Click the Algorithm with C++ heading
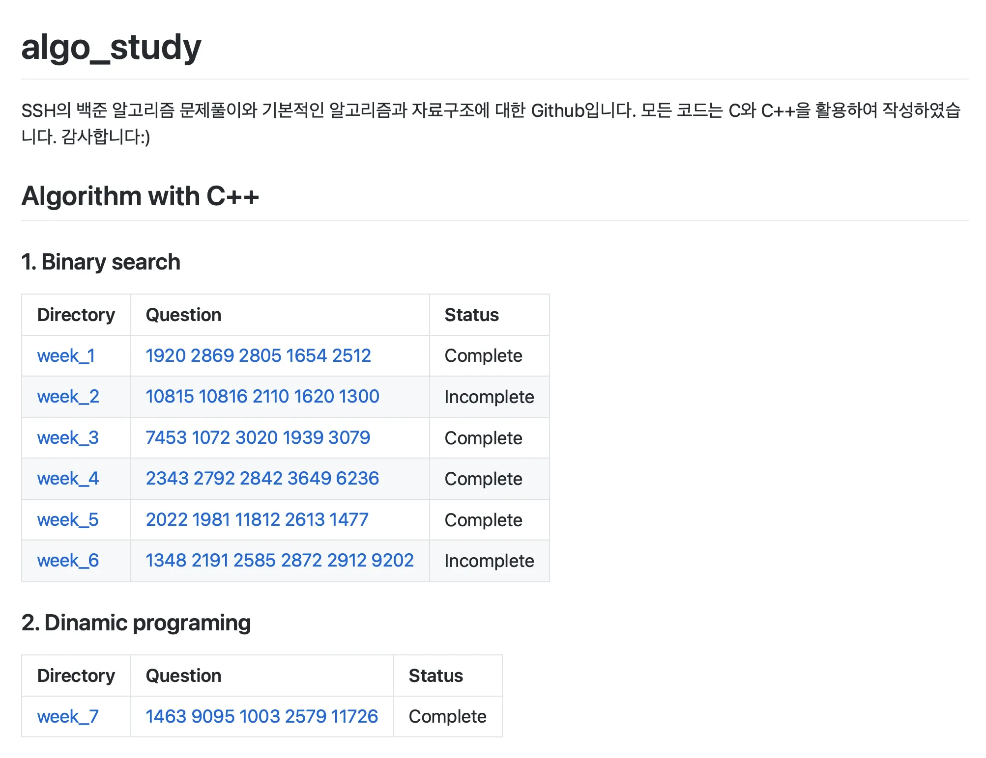 pos(140,196)
